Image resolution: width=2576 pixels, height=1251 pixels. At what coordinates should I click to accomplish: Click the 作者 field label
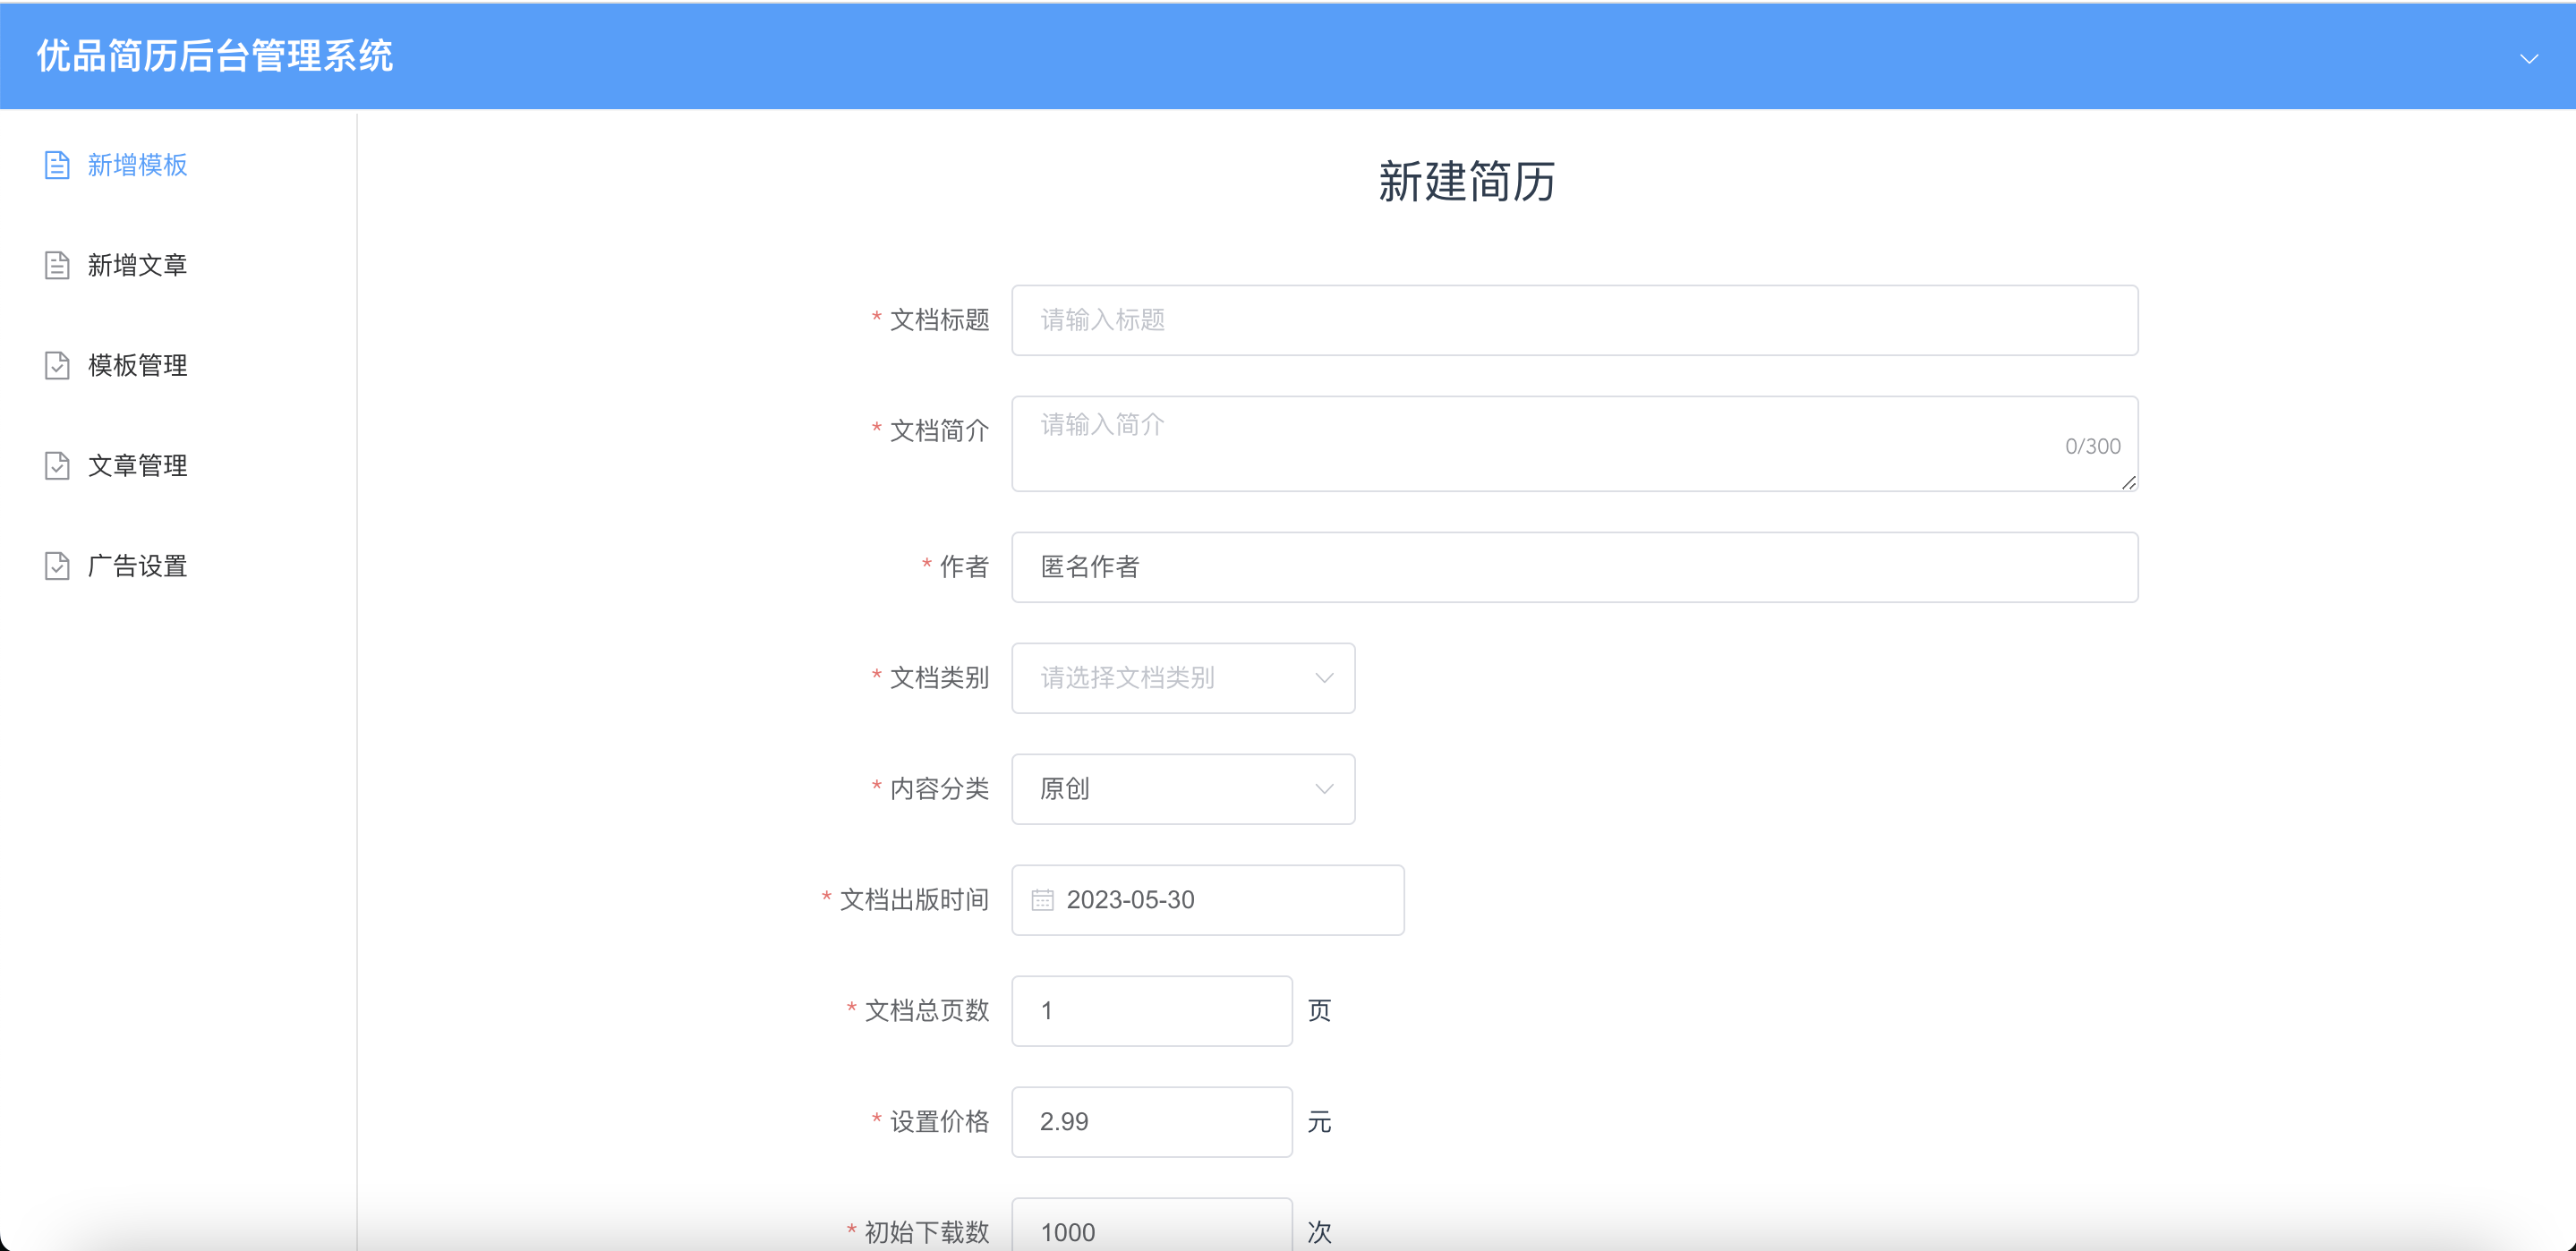964,567
